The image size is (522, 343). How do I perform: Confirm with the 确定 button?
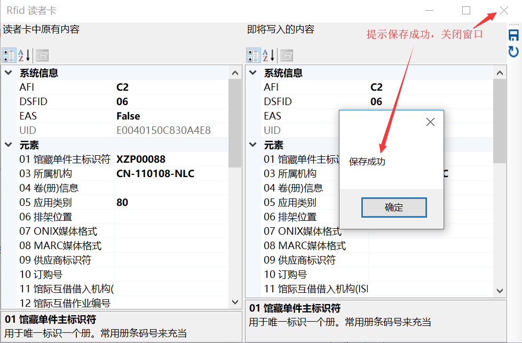[x=394, y=208]
